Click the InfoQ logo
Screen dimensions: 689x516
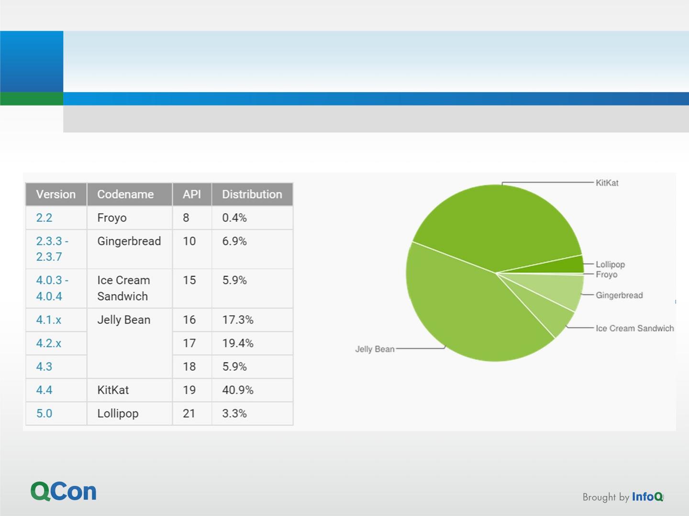pos(647,497)
